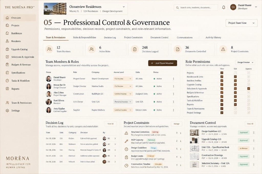The image size is (262, 174).
Task: Switch to the Communications tab
Action: coord(185,38)
